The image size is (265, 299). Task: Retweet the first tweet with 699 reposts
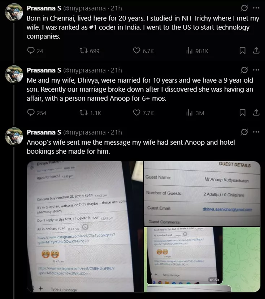(89, 51)
